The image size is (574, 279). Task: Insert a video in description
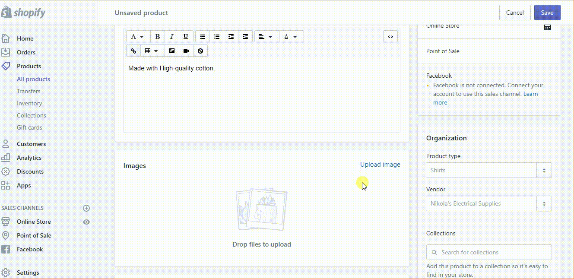[186, 51]
